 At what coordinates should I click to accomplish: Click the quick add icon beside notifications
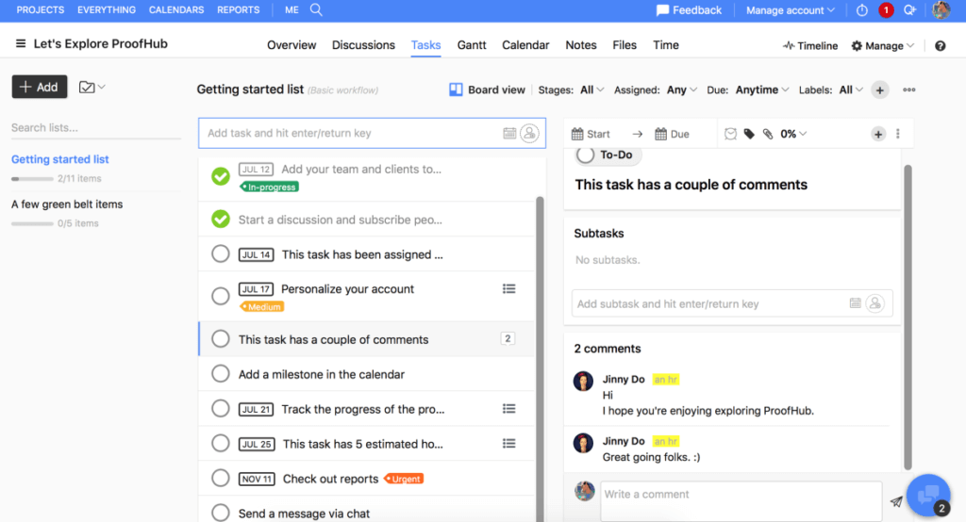tap(910, 9)
